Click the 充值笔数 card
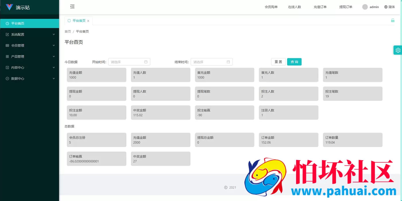 point(353,75)
